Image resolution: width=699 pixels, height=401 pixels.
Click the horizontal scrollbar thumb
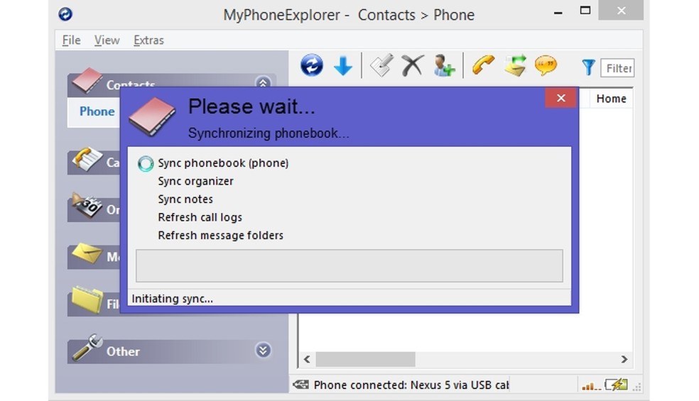[x=366, y=359]
